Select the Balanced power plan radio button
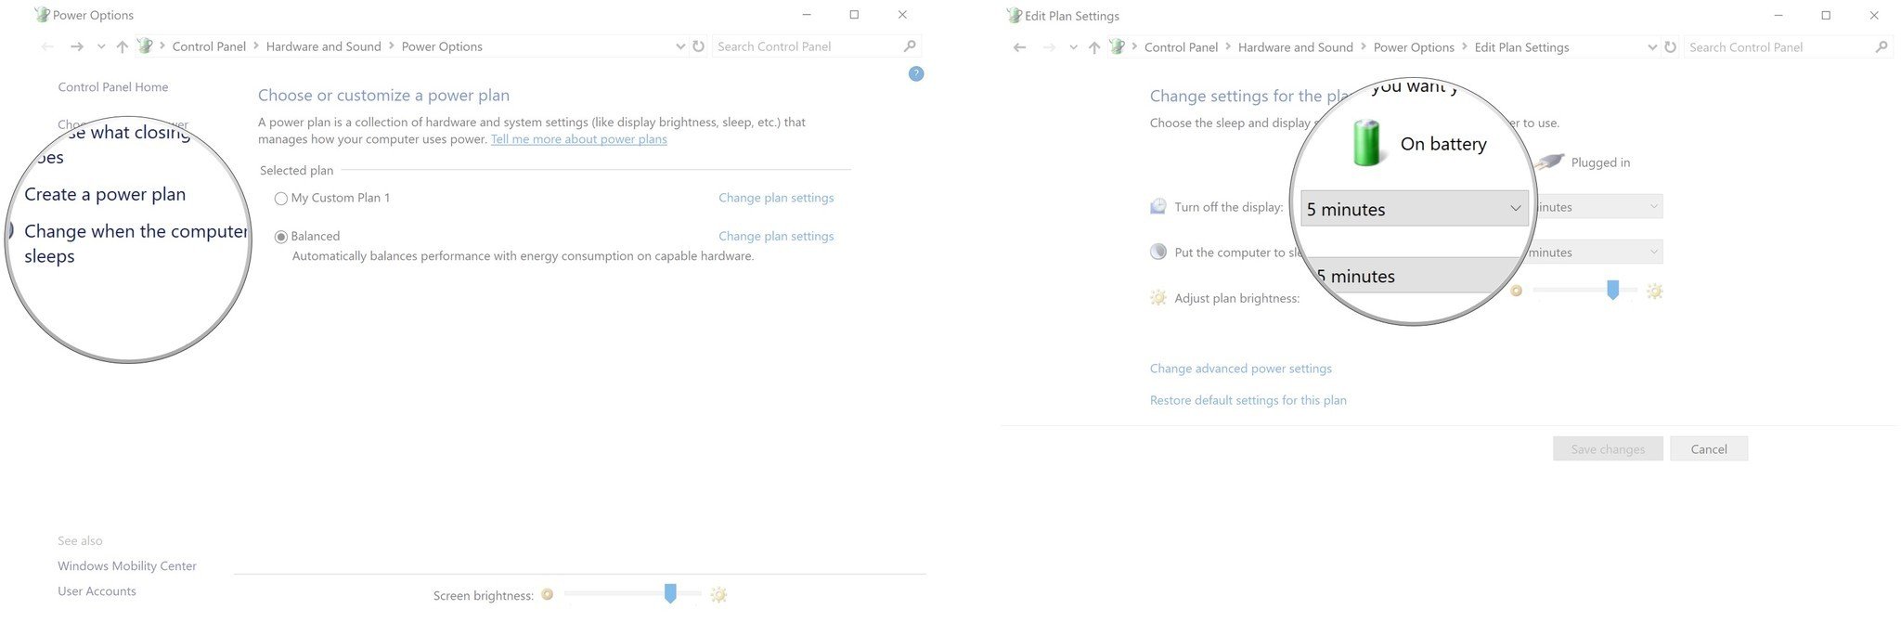This screenshot has height=622, width=1901. click(280, 237)
